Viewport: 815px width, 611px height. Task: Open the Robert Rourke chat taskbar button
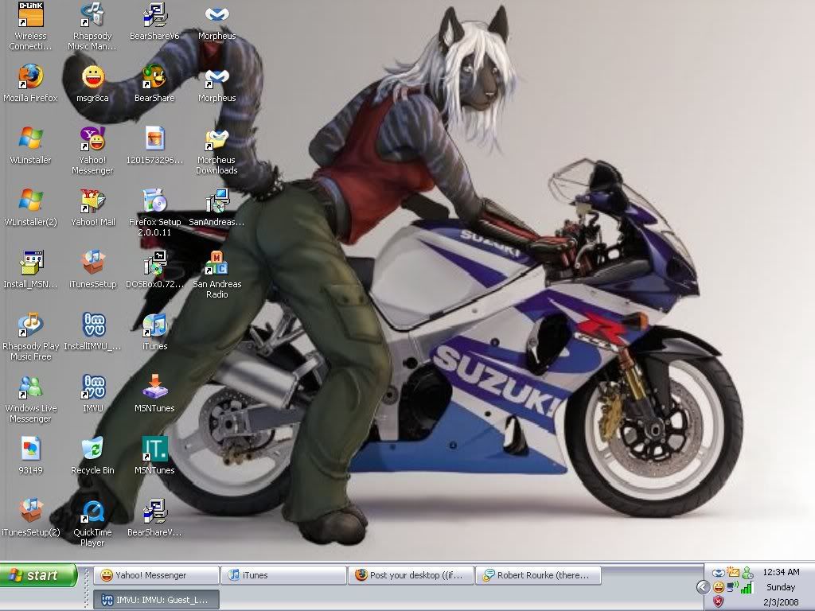coord(539,575)
